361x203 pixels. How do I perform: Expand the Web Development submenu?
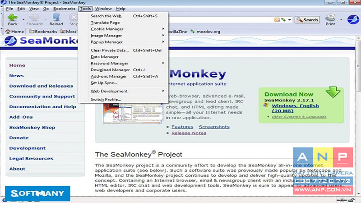coord(124,91)
